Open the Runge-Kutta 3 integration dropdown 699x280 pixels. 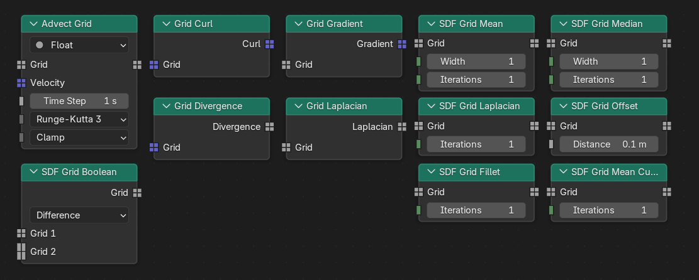coord(79,119)
